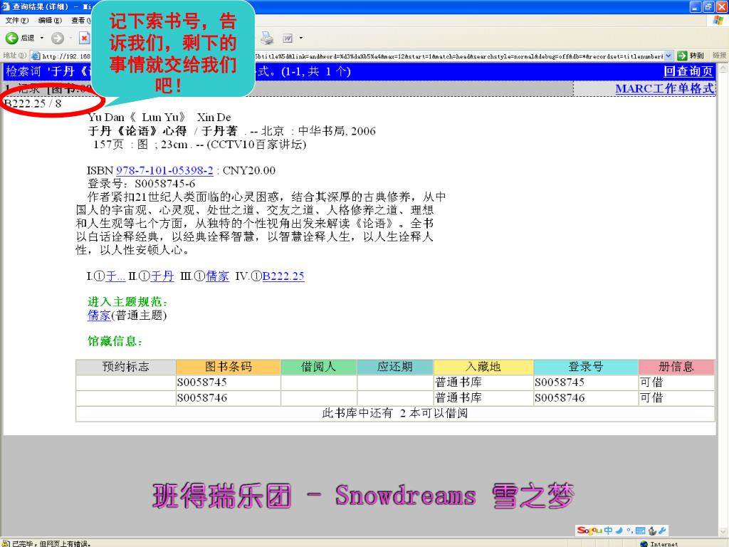
Task: Click the 链接 links toolbar label
Action: tap(719, 56)
